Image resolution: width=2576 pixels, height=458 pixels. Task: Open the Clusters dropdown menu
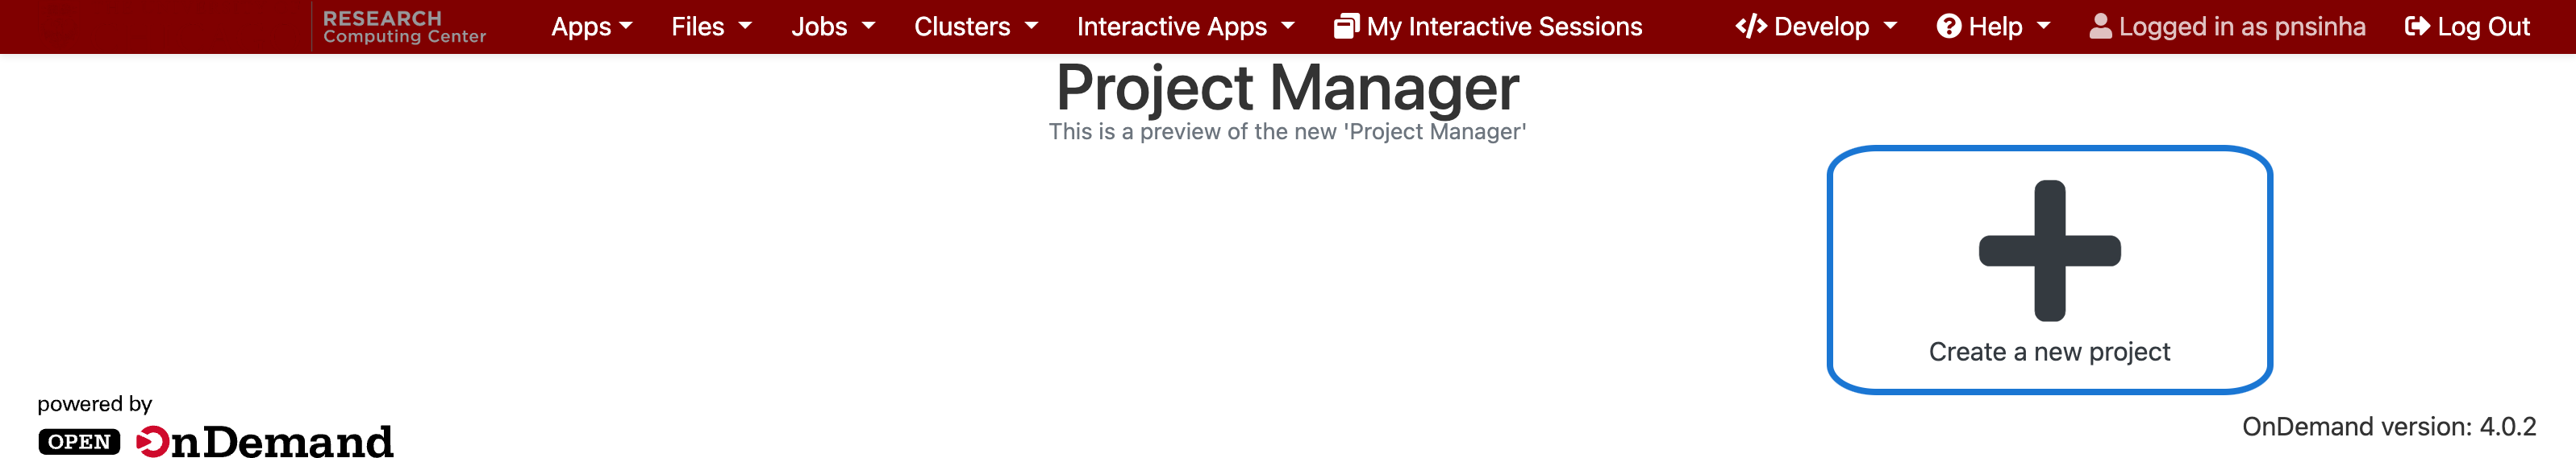coord(975,27)
